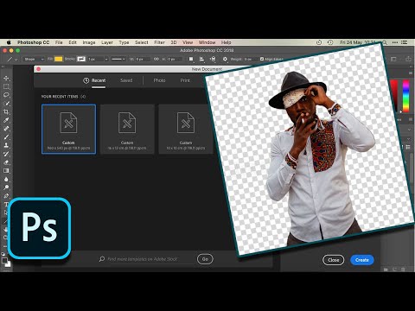415x311 pixels.
Task: Click the Stroke color swatch
Action: pos(81,59)
